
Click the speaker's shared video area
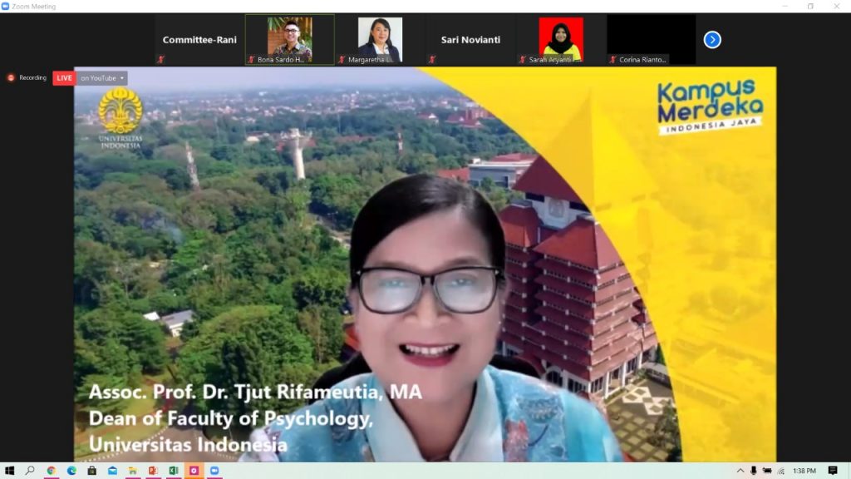coord(425,264)
